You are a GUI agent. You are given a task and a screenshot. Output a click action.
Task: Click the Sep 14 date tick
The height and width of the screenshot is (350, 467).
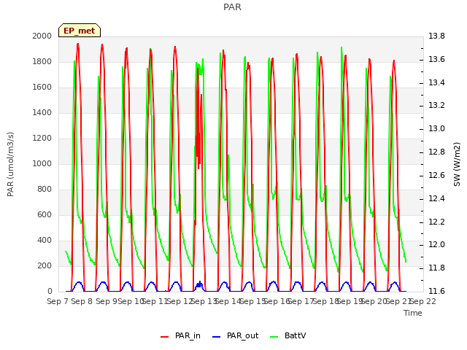(x=228, y=301)
